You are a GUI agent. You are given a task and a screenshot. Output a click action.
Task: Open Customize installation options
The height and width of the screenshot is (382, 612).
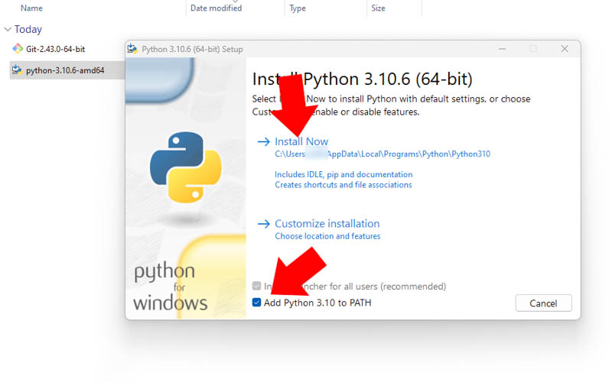pyautogui.click(x=327, y=224)
